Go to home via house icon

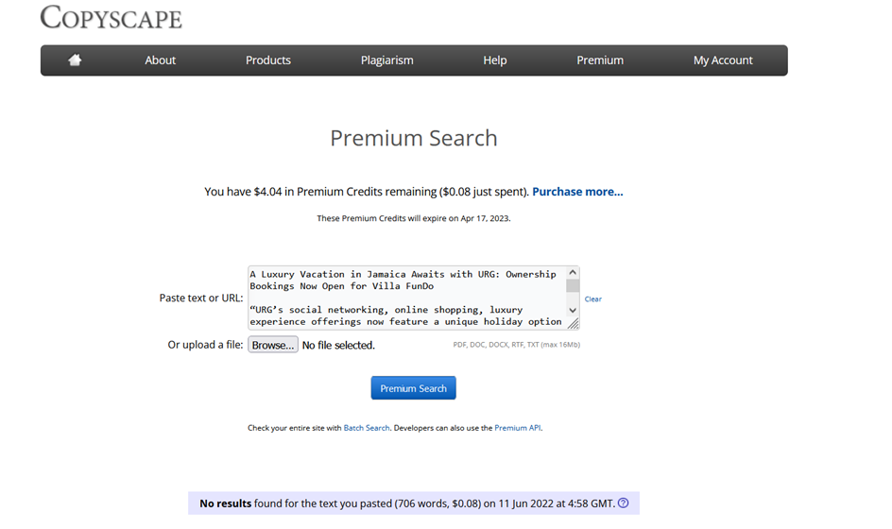(x=75, y=60)
